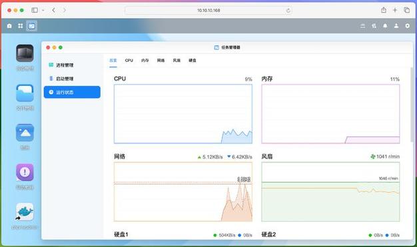This screenshot has width=417, height=247.
Task: Click the CPU usage chart
Action: (x=183, y=114)
